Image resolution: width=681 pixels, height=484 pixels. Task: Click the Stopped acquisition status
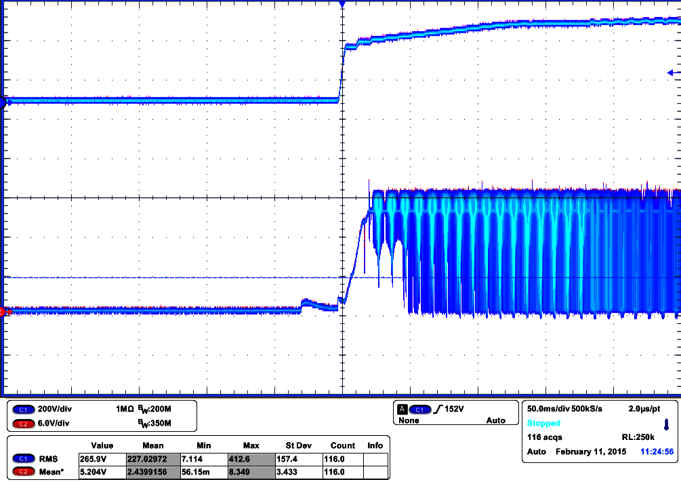(x=543, y=423)
